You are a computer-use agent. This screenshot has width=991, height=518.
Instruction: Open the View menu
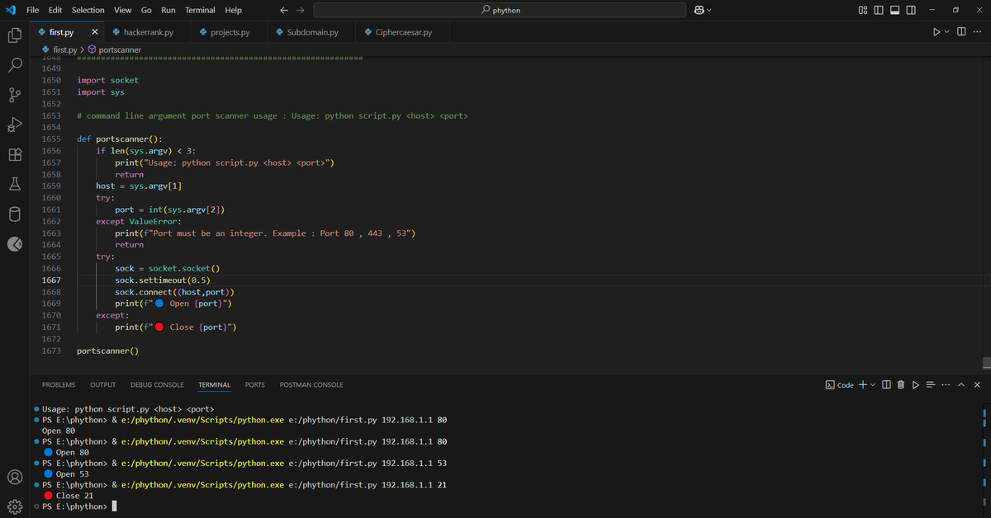tap(122, 10)
